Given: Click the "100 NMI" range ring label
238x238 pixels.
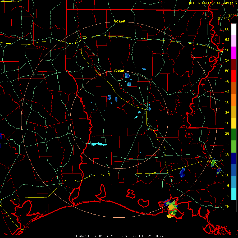Looking at the screenshot, I should (x=119, y=22).
